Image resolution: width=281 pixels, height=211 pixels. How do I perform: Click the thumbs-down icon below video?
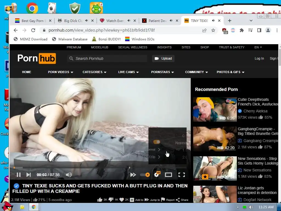(111, 200)
